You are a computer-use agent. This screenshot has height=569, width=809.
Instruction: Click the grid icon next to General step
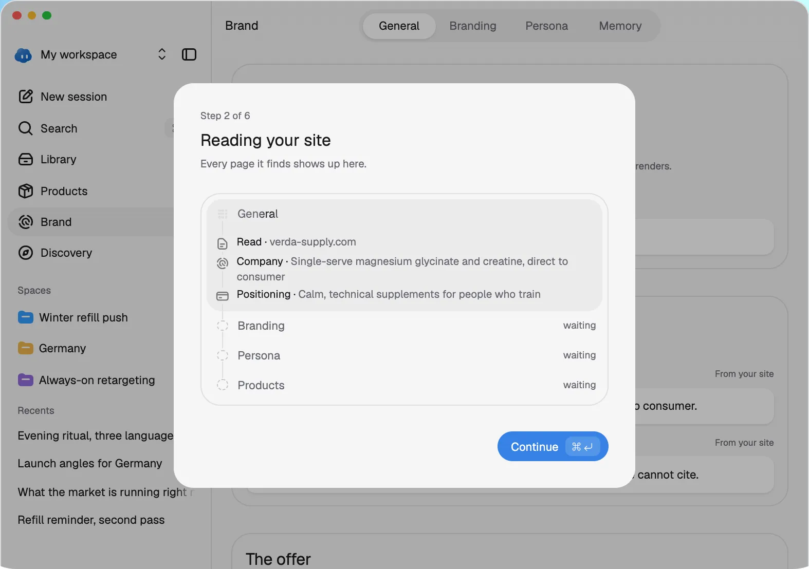coord(223,214)
